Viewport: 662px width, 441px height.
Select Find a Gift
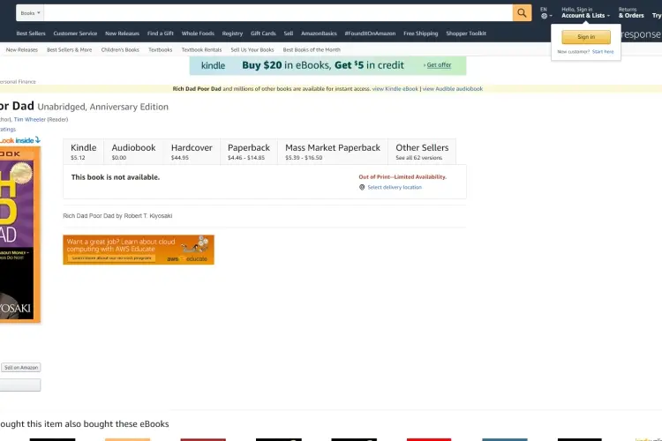coord(161,34)
